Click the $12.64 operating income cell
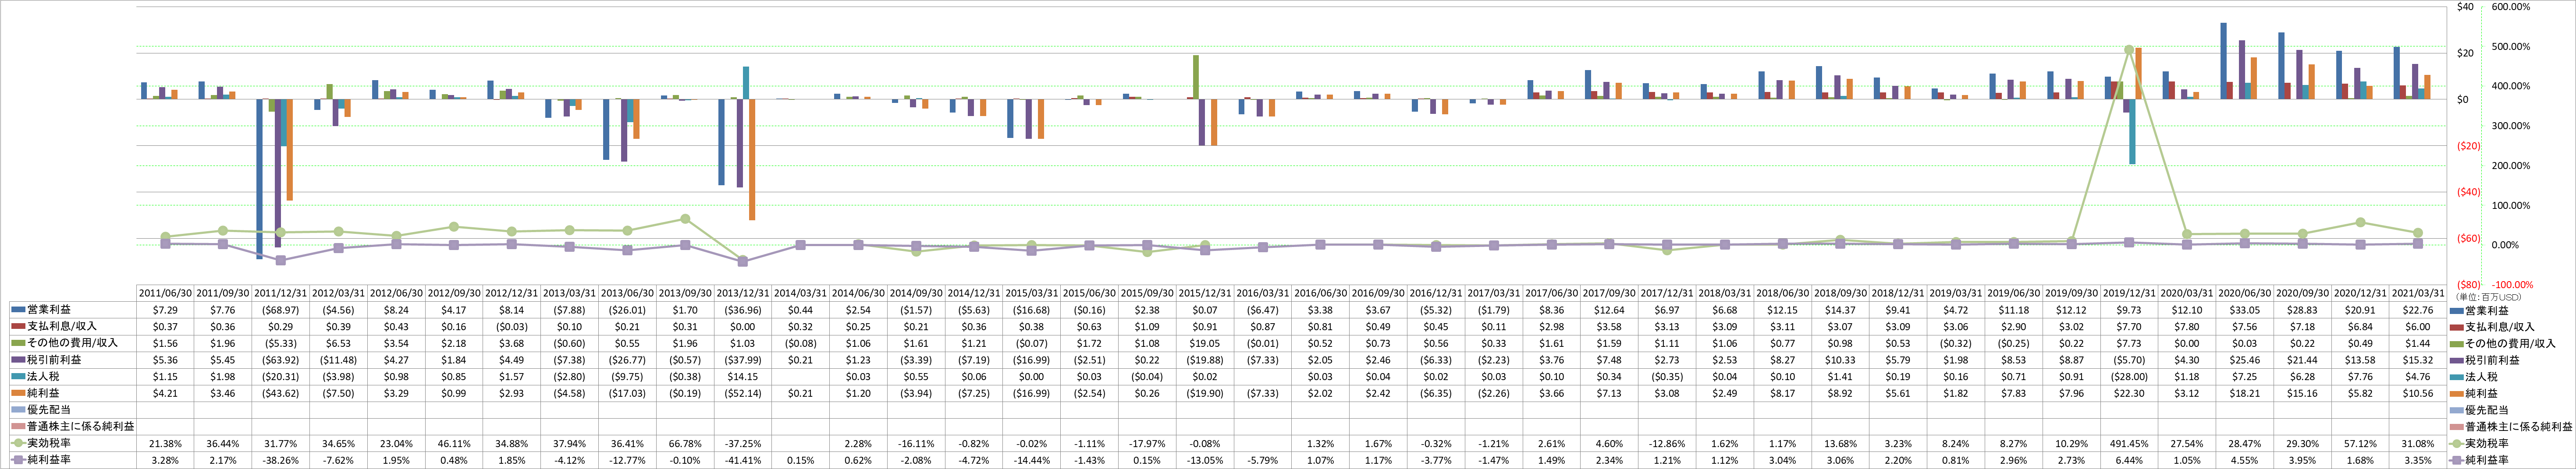Image resolution: width=2576 pixels, height=469 pixels. (1609, 310)
